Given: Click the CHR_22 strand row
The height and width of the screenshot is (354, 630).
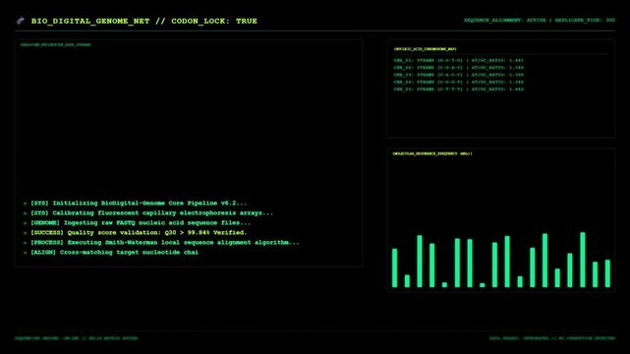Looking at the screenshot, I should click(x=458, y=68).
